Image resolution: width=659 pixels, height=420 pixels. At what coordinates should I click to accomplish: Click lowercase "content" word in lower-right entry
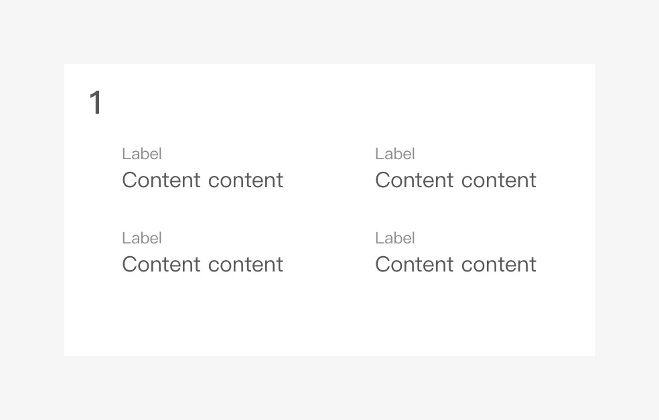(x=499, y=265)
